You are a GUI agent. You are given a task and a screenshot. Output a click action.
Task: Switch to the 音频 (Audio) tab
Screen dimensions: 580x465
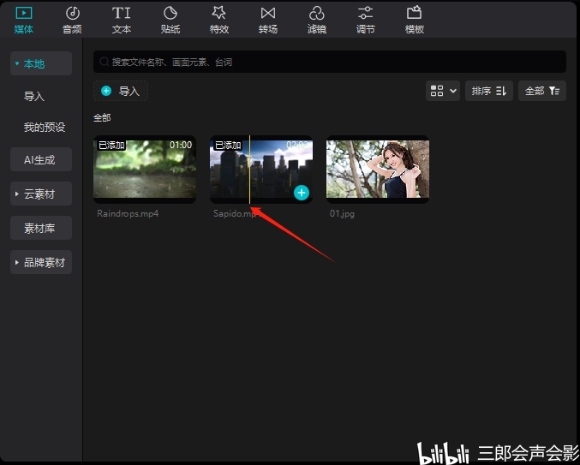(72, 20)
